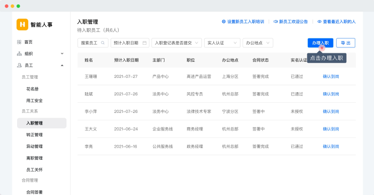Open the 入职登记表是否提交 dropdown
Image resolution: width=374 pixels, height=195 pixels.
(176, 43)
